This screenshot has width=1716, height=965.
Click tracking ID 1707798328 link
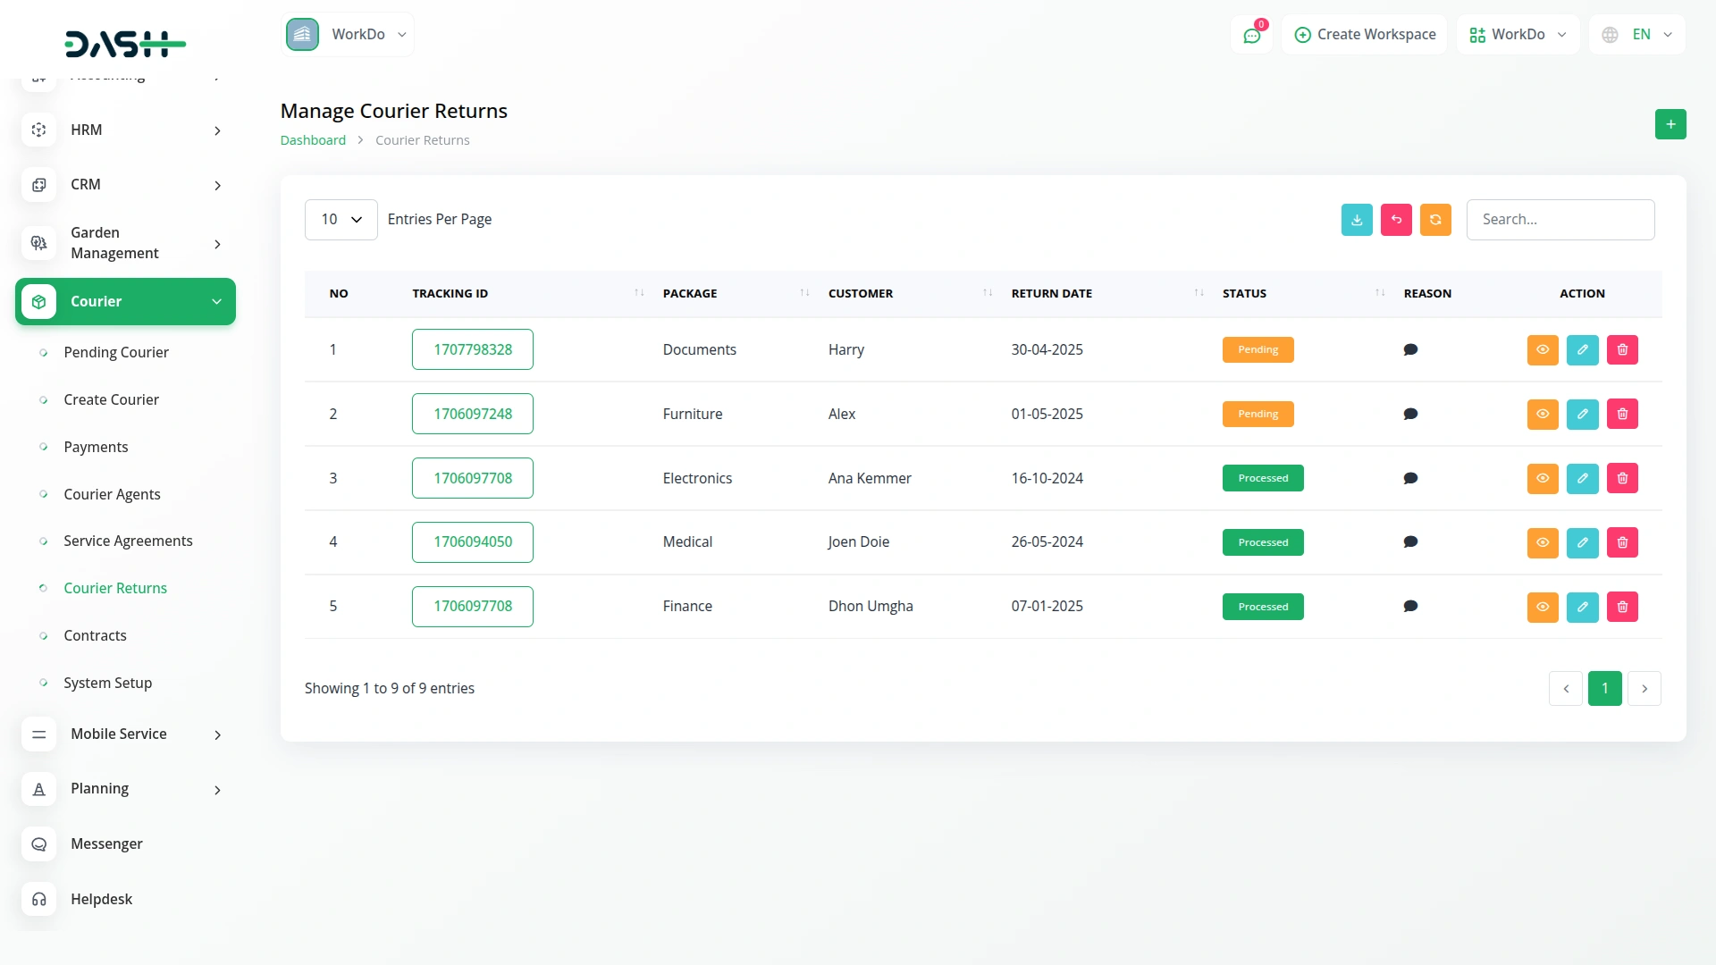click(472, 349)
